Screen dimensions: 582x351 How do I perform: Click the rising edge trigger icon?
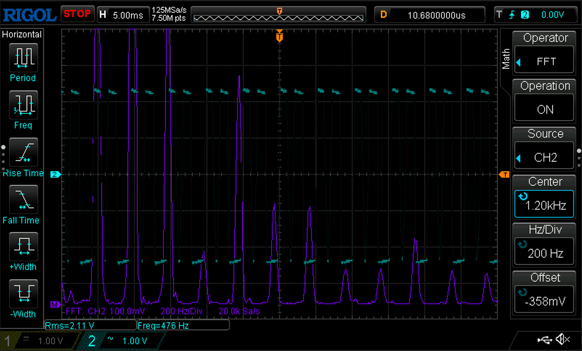pos(512,15)
